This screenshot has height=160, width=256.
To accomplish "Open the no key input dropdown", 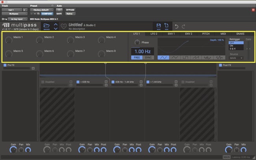I will 18,19.
